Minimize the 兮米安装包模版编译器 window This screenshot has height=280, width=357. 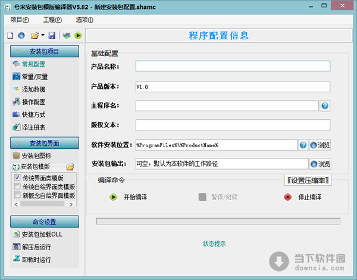311,6
